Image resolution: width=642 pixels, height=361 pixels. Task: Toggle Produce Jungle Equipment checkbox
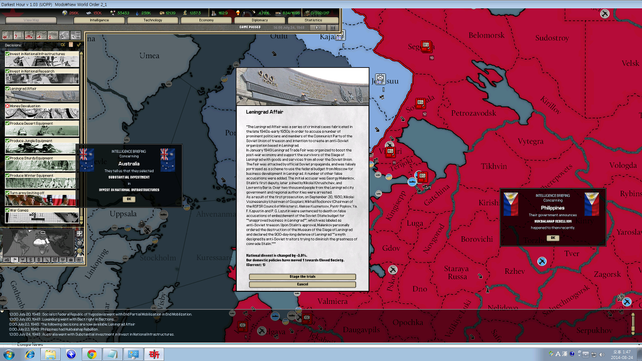coord(8,140)
